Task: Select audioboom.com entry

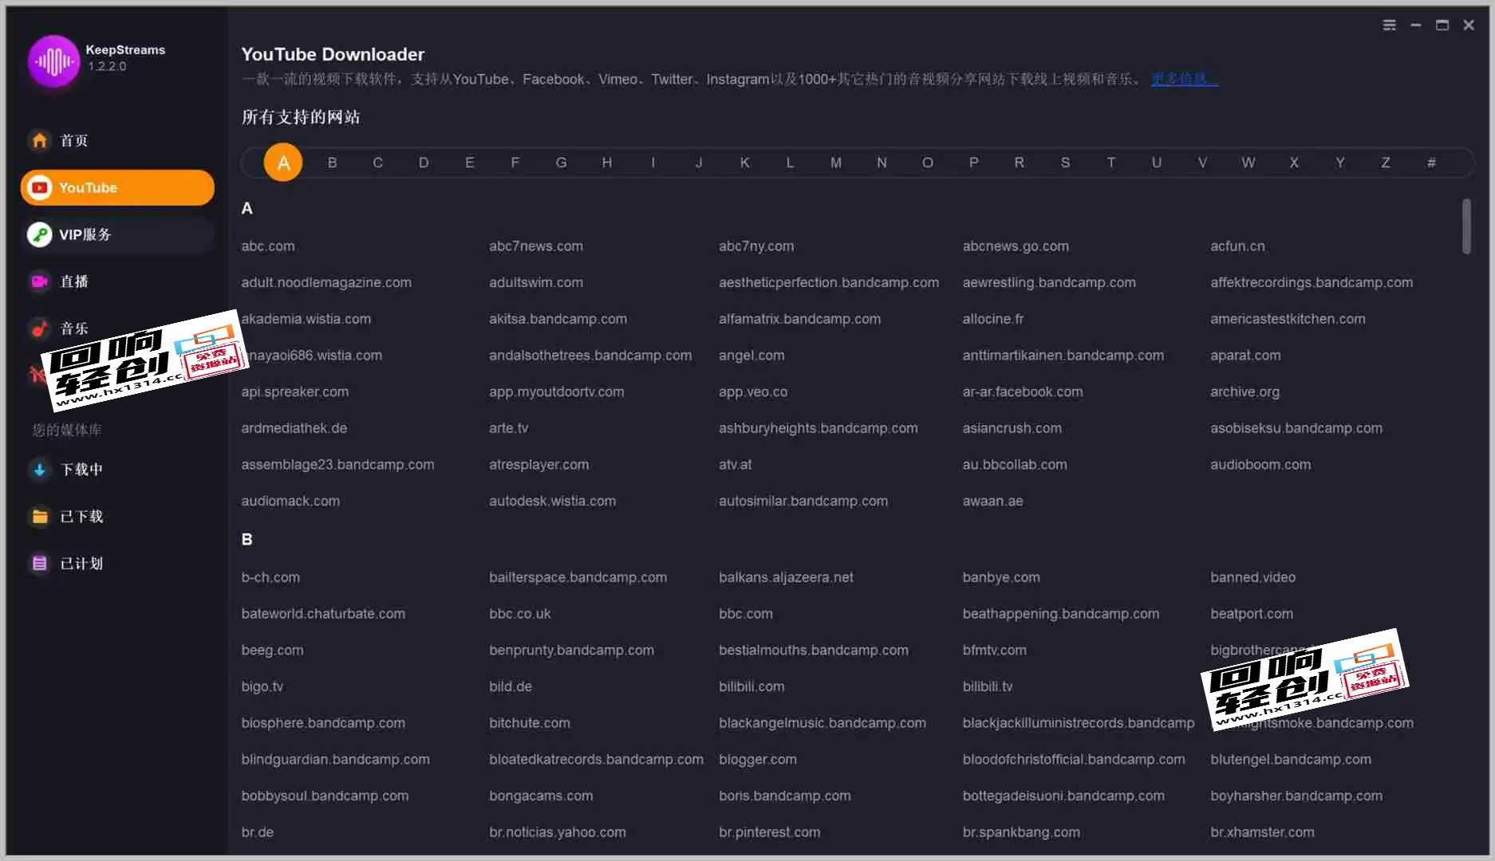Action: click(1260, 465)
